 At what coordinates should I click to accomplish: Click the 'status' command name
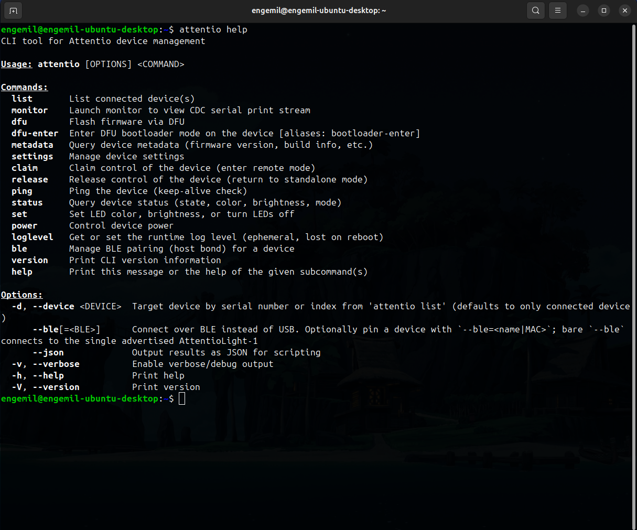(27, 203)
